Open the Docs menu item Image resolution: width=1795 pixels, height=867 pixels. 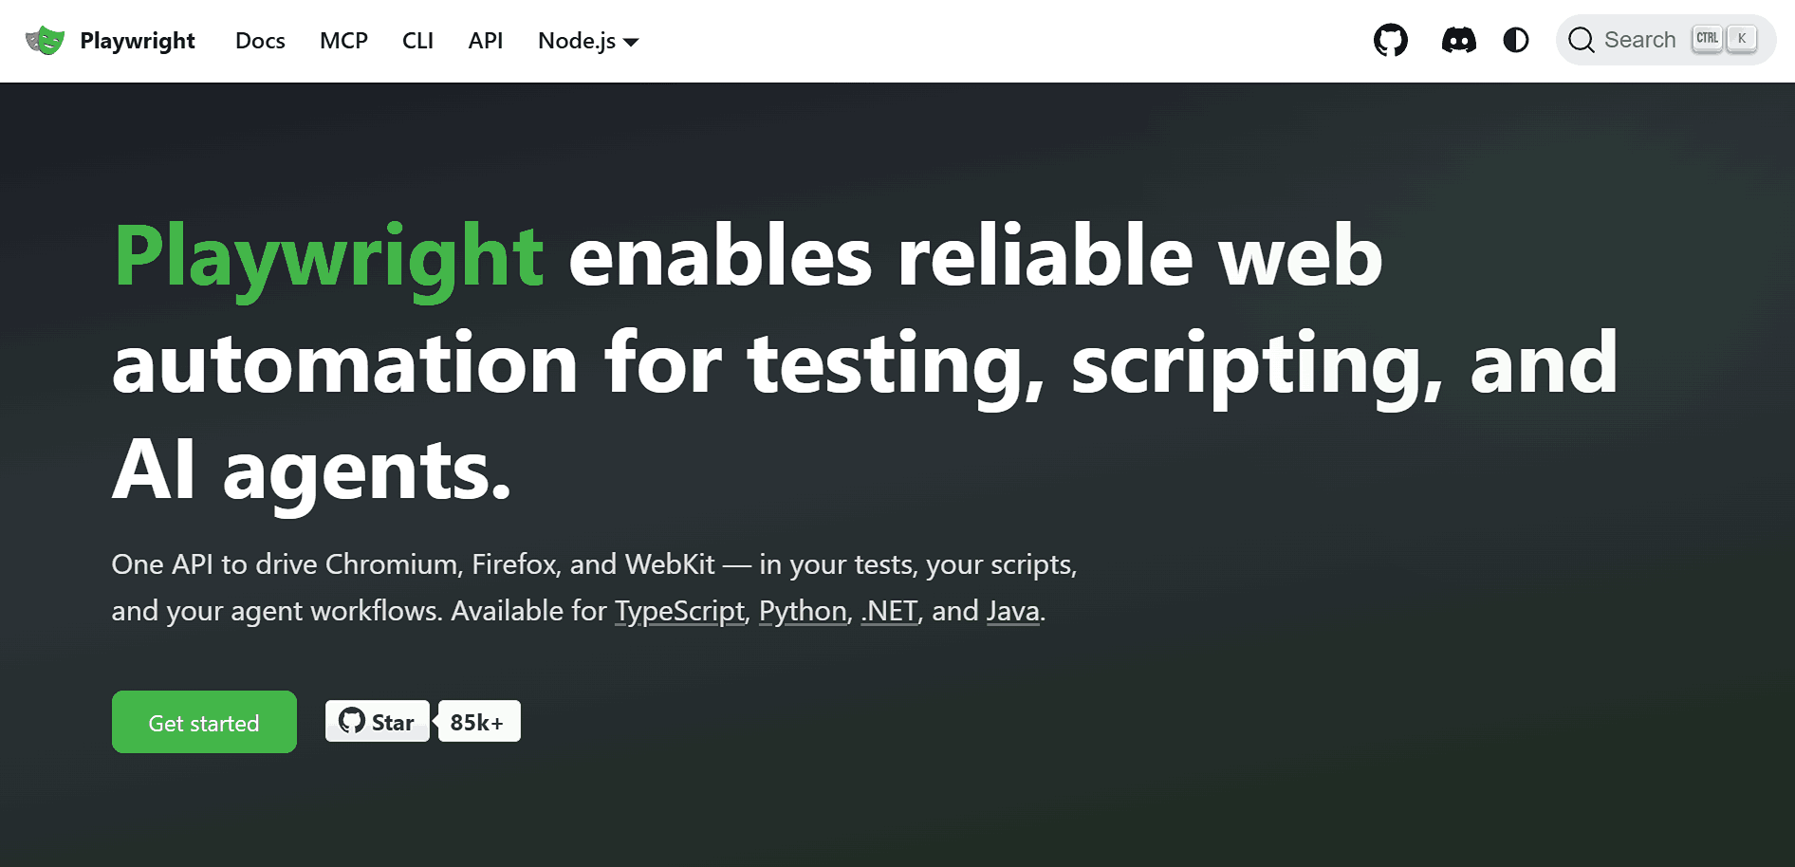pyautogui.click(x=260, y=41)
